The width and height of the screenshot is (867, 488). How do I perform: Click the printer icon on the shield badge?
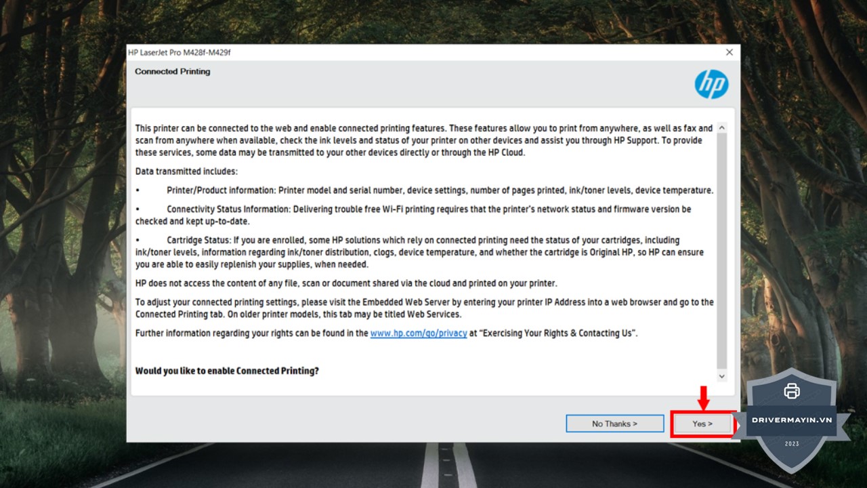791,390
